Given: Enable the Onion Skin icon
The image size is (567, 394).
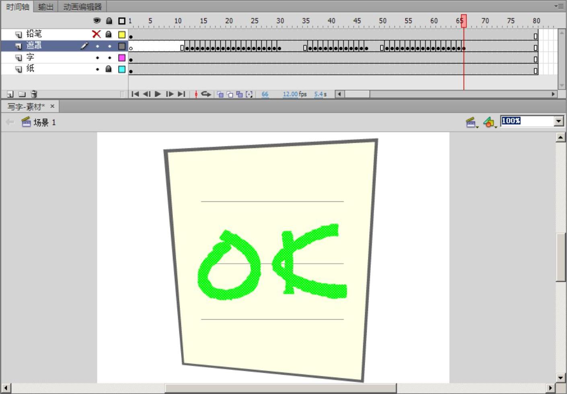Looking at the screenshot, I should click(220, 94).
